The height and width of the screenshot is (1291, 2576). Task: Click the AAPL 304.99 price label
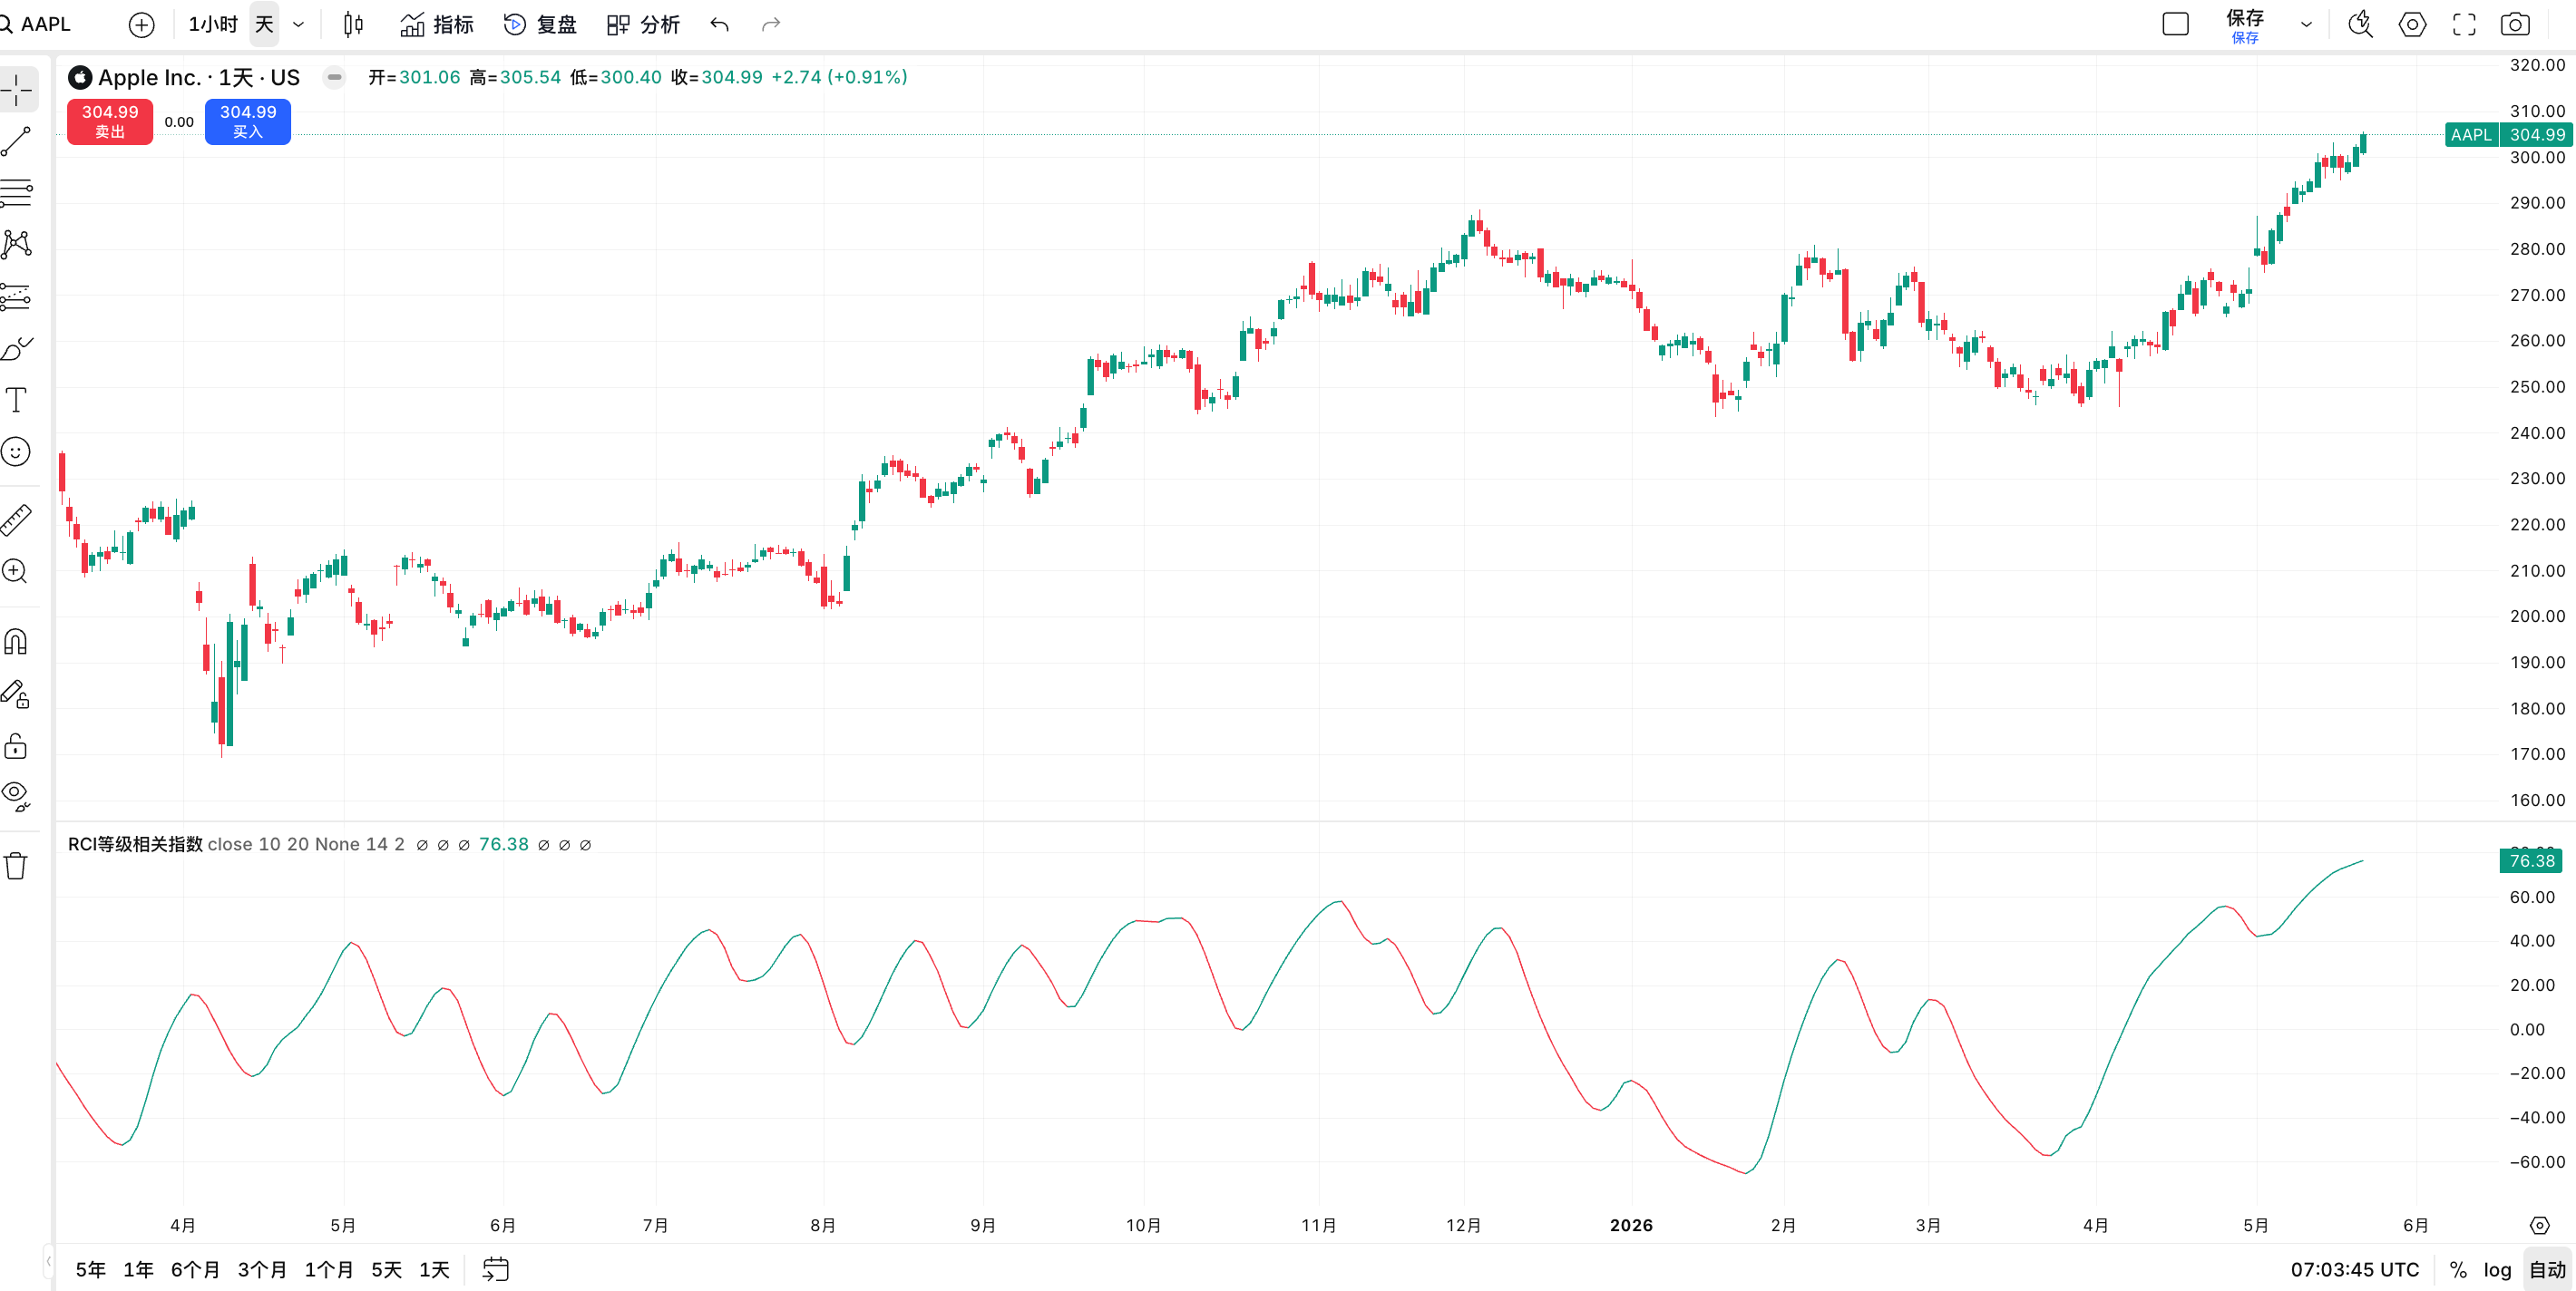[x=2508, y=135]
